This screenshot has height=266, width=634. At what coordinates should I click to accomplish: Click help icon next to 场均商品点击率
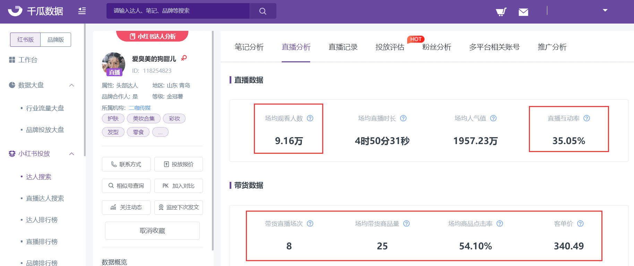(500, 224)
